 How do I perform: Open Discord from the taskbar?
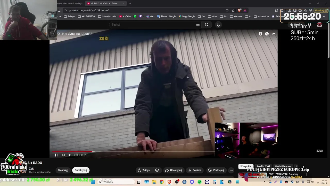click(192, 182)
